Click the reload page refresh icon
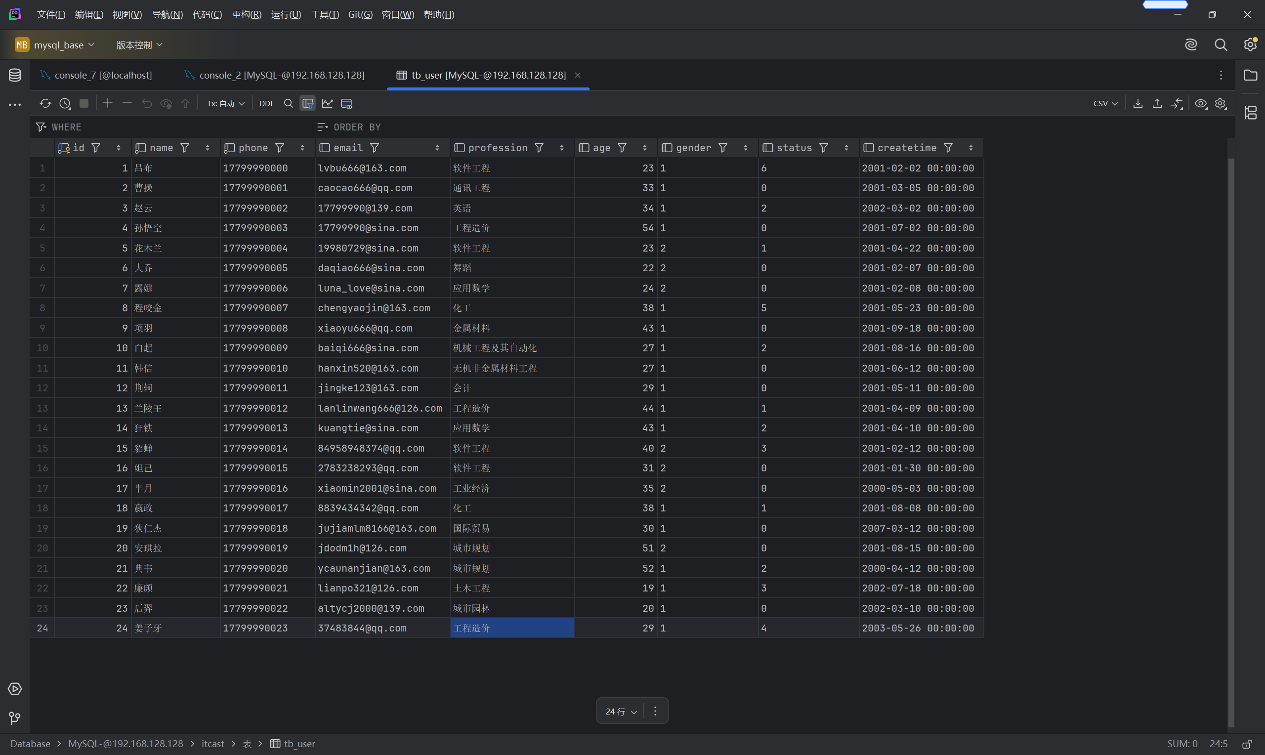The width and height of the screenshot is (1265, 755). point(45,104)
